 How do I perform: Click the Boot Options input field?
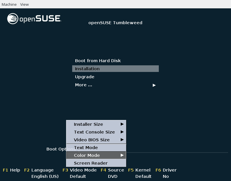173,149
